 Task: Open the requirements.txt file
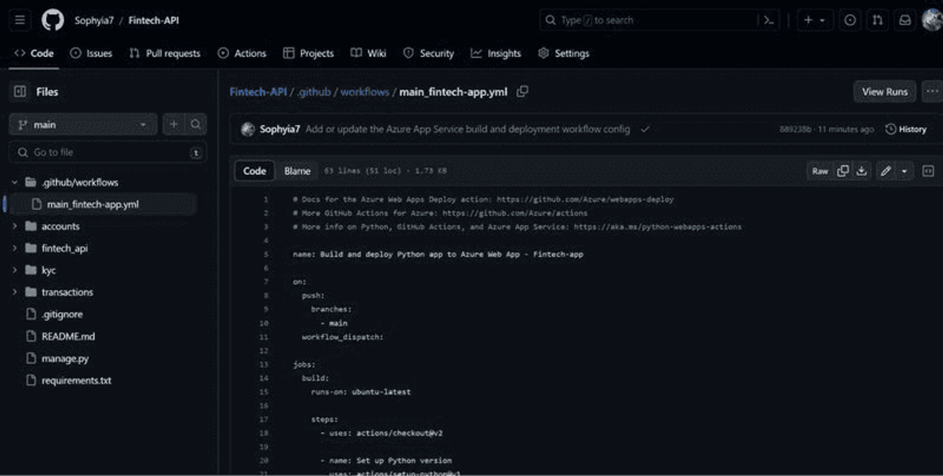click(76, 381)
